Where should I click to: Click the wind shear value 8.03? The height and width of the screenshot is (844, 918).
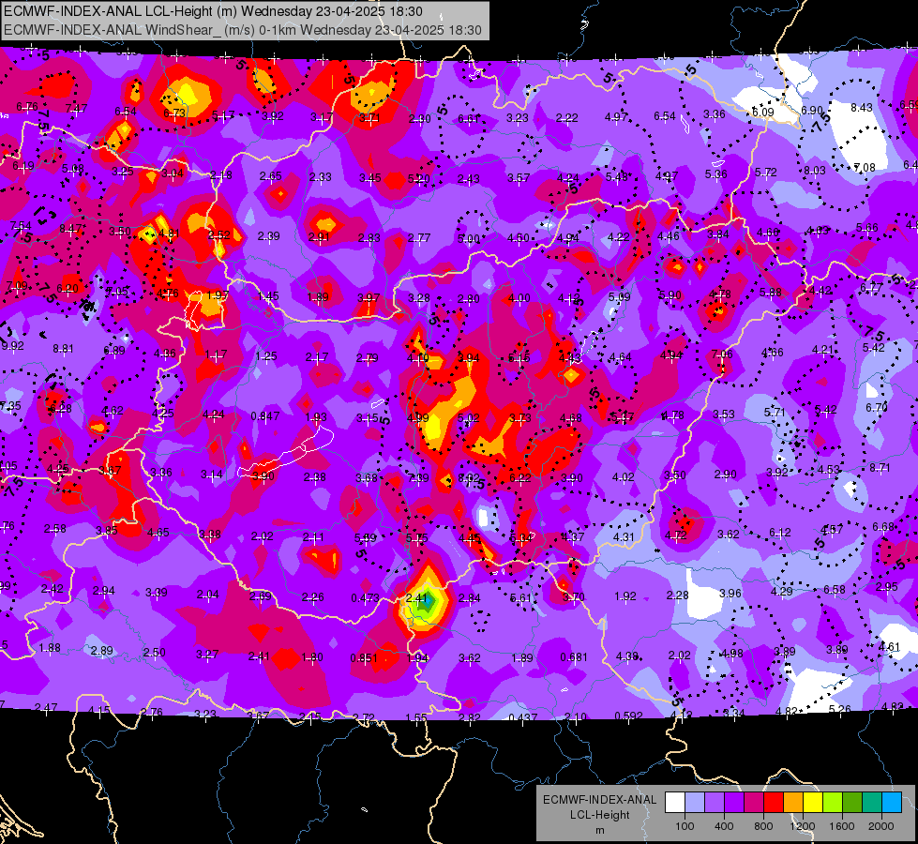coord(815,170)
